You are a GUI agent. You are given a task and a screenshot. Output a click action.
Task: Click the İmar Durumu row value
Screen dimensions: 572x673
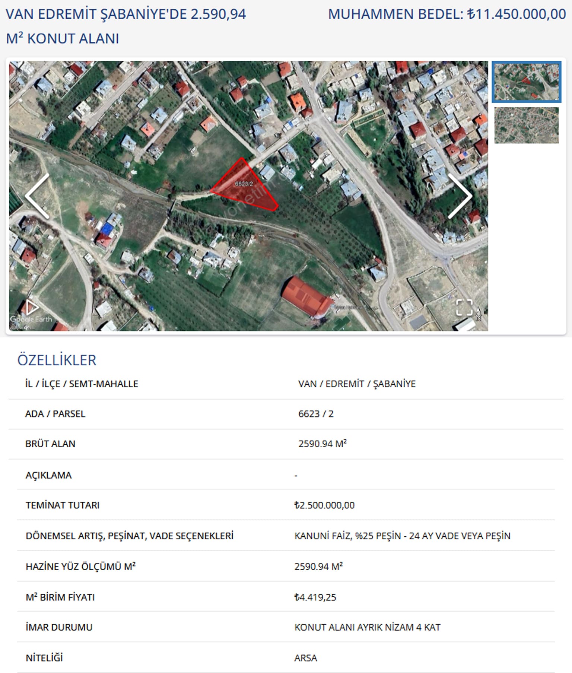367,627
